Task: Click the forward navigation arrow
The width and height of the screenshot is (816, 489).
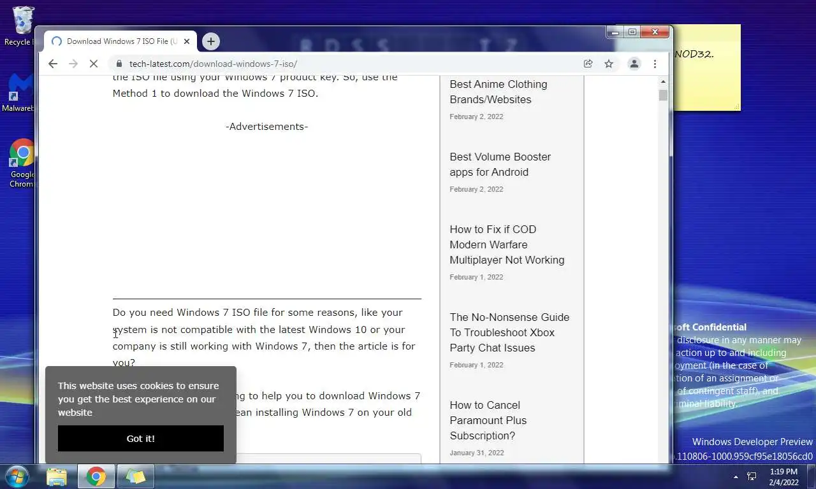Action: point(73,64)
